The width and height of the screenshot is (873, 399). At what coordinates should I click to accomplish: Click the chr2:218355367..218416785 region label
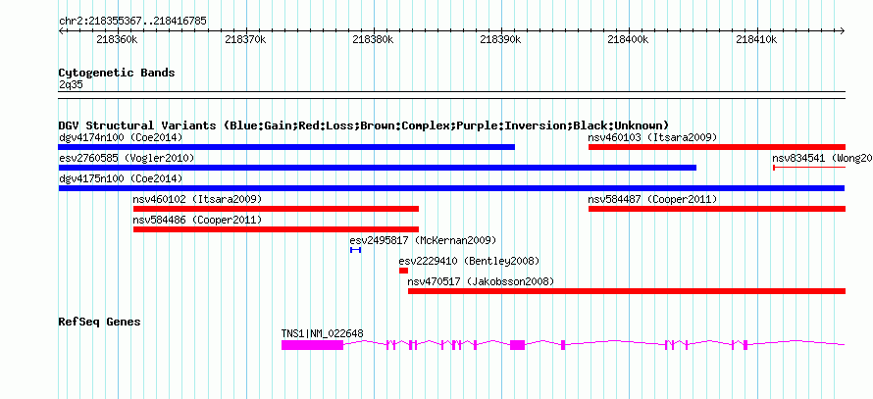[132, 22]
